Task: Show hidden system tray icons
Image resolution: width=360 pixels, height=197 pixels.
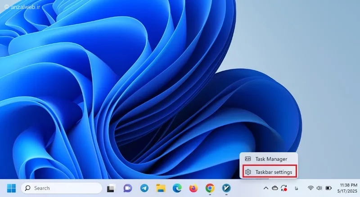Action: 266,188
